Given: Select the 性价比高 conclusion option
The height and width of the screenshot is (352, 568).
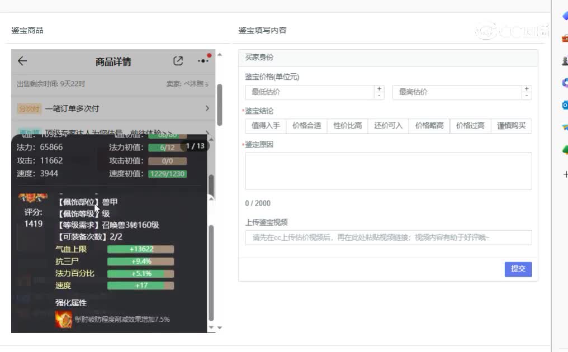Looking at the screenshot, I should tap(347, 126).
